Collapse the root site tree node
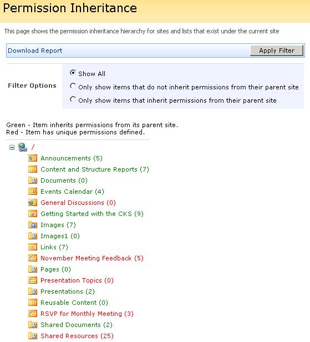This screenshot has height=342, width=310. 12,148
